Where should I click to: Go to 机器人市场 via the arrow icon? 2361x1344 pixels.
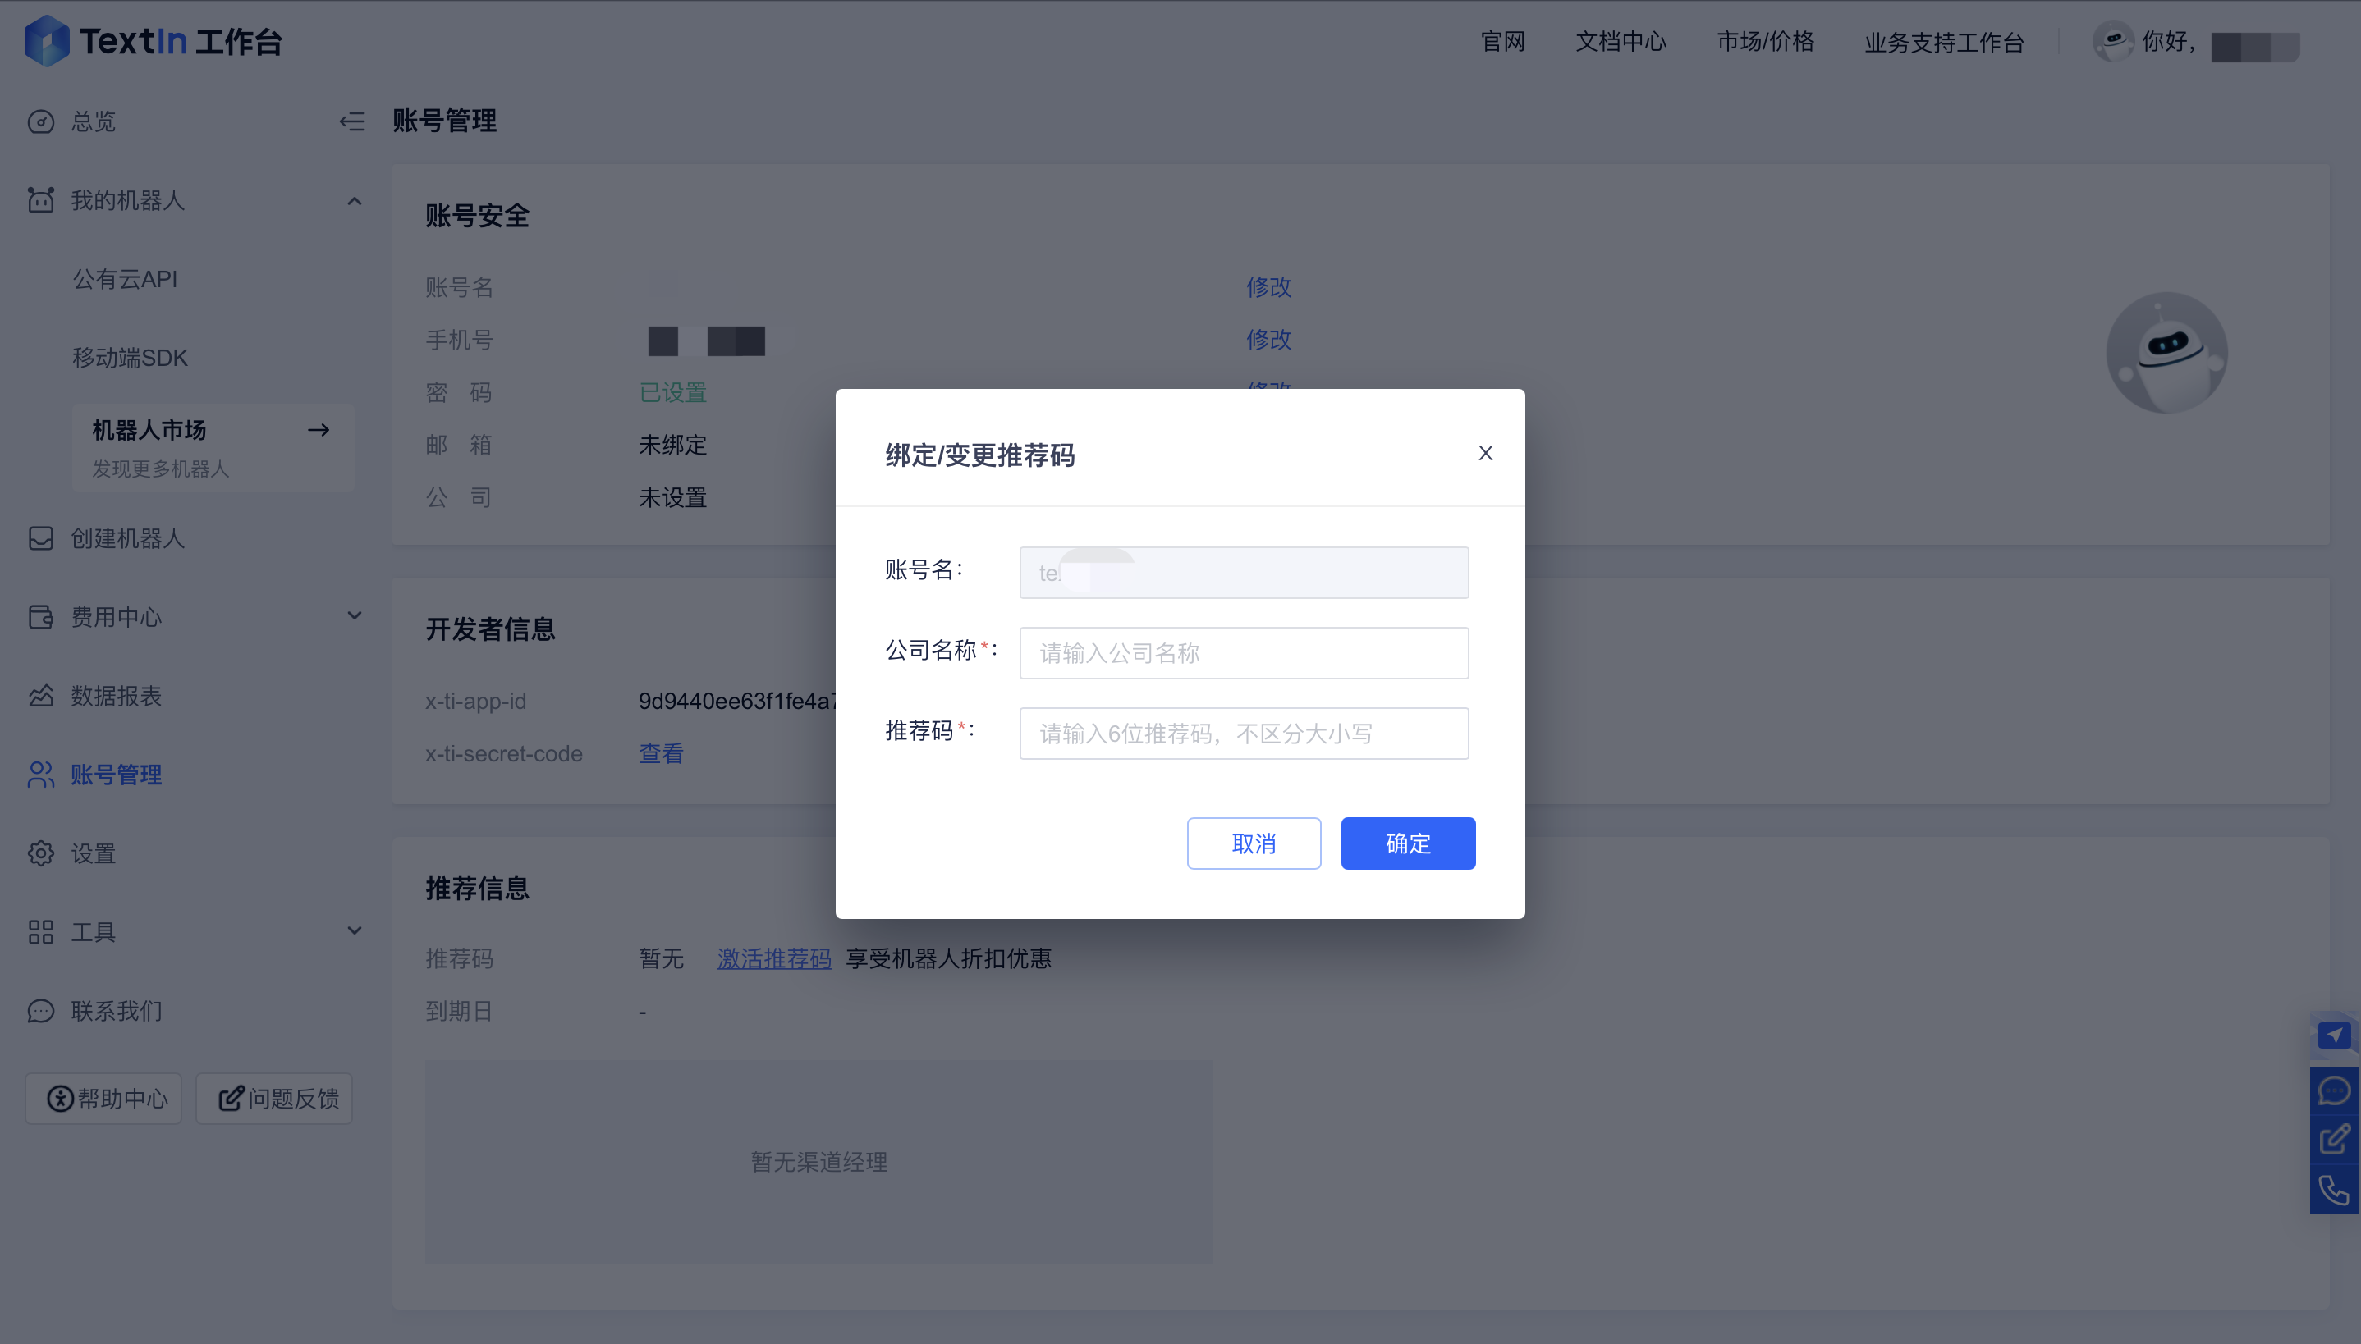(319, 429)
